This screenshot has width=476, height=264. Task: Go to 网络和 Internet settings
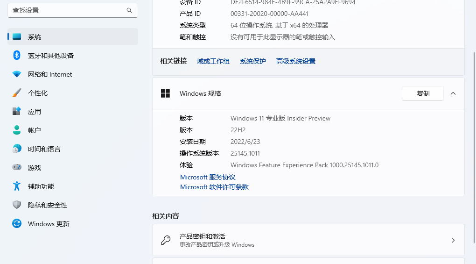coord(73,74)
